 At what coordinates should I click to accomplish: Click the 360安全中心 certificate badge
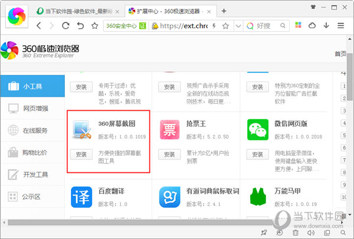point(126,26)
